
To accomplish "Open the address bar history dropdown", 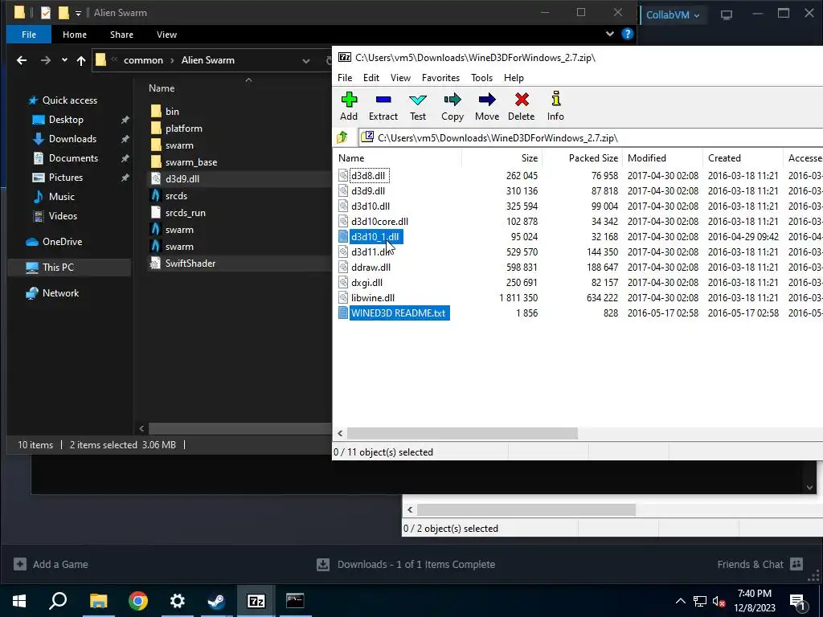I will [x=306, y=61].
